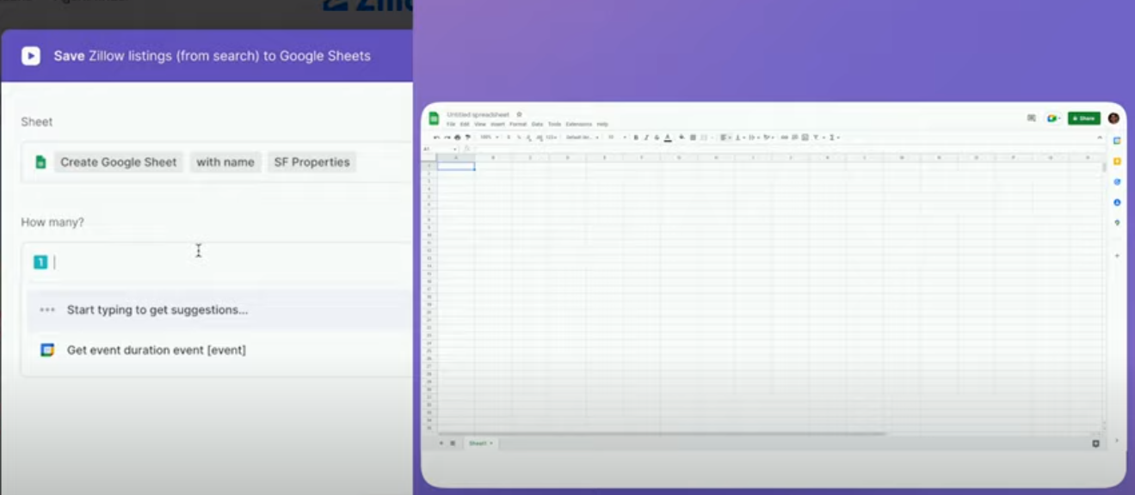Open the fill color picker

[x=682, y=137]
